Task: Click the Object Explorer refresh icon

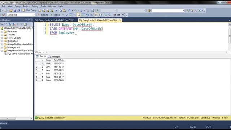Action: 25,24
